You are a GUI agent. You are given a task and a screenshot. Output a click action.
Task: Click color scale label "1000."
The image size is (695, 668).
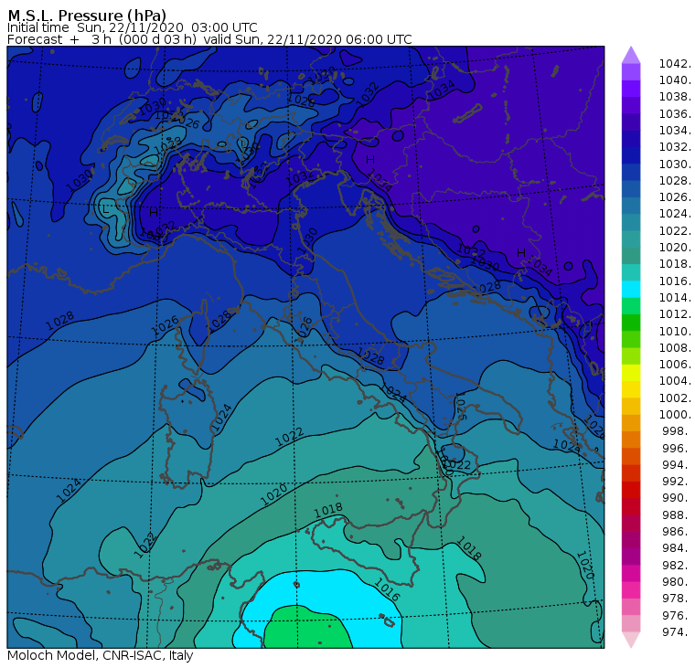point(675,415)
